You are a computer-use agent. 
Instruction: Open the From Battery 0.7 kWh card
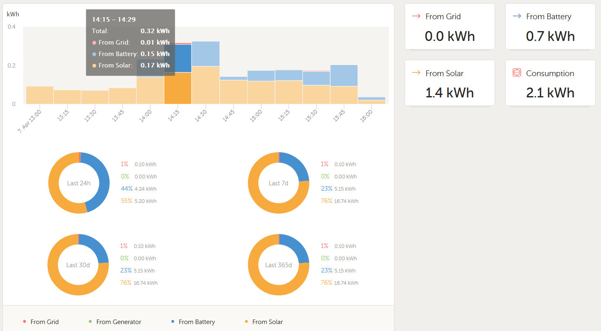pos(550,27)
